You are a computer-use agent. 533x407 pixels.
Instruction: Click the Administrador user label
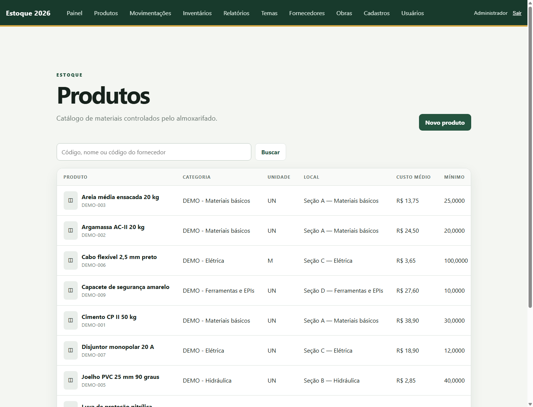(x=491, y=13)
